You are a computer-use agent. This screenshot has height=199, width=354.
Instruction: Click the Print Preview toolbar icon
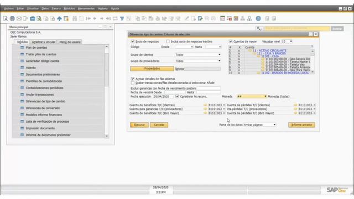pos(5,18)
